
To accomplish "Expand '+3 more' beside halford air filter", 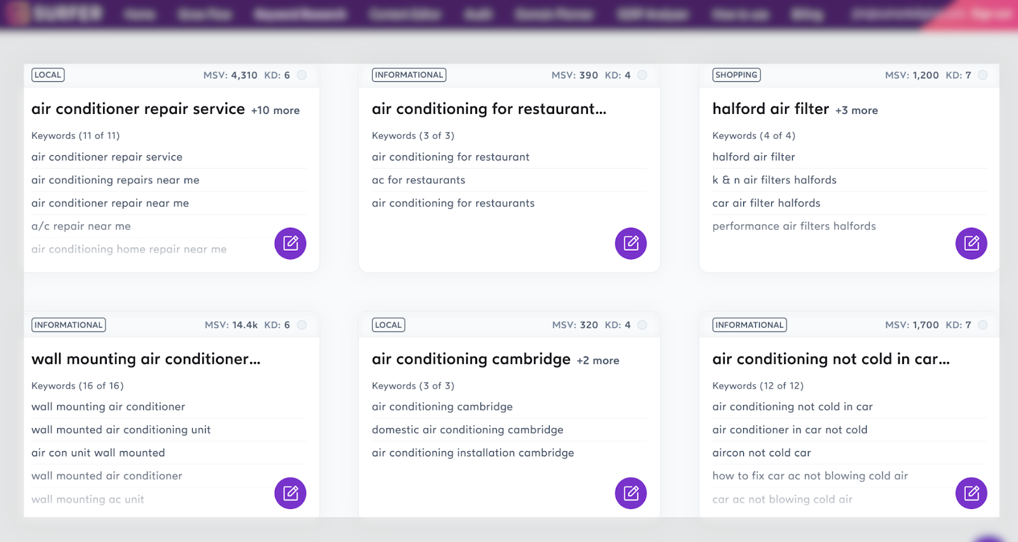I will point(856,110).
